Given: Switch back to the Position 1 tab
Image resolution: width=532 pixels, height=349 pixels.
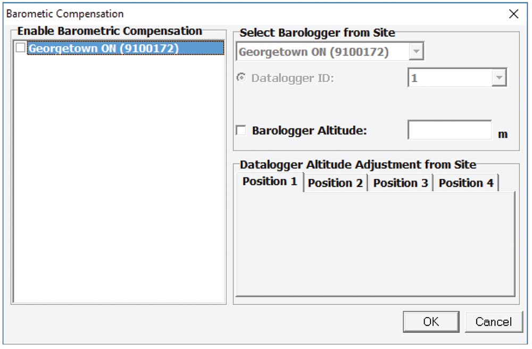Looking at the screenshot, I should 271,182.
